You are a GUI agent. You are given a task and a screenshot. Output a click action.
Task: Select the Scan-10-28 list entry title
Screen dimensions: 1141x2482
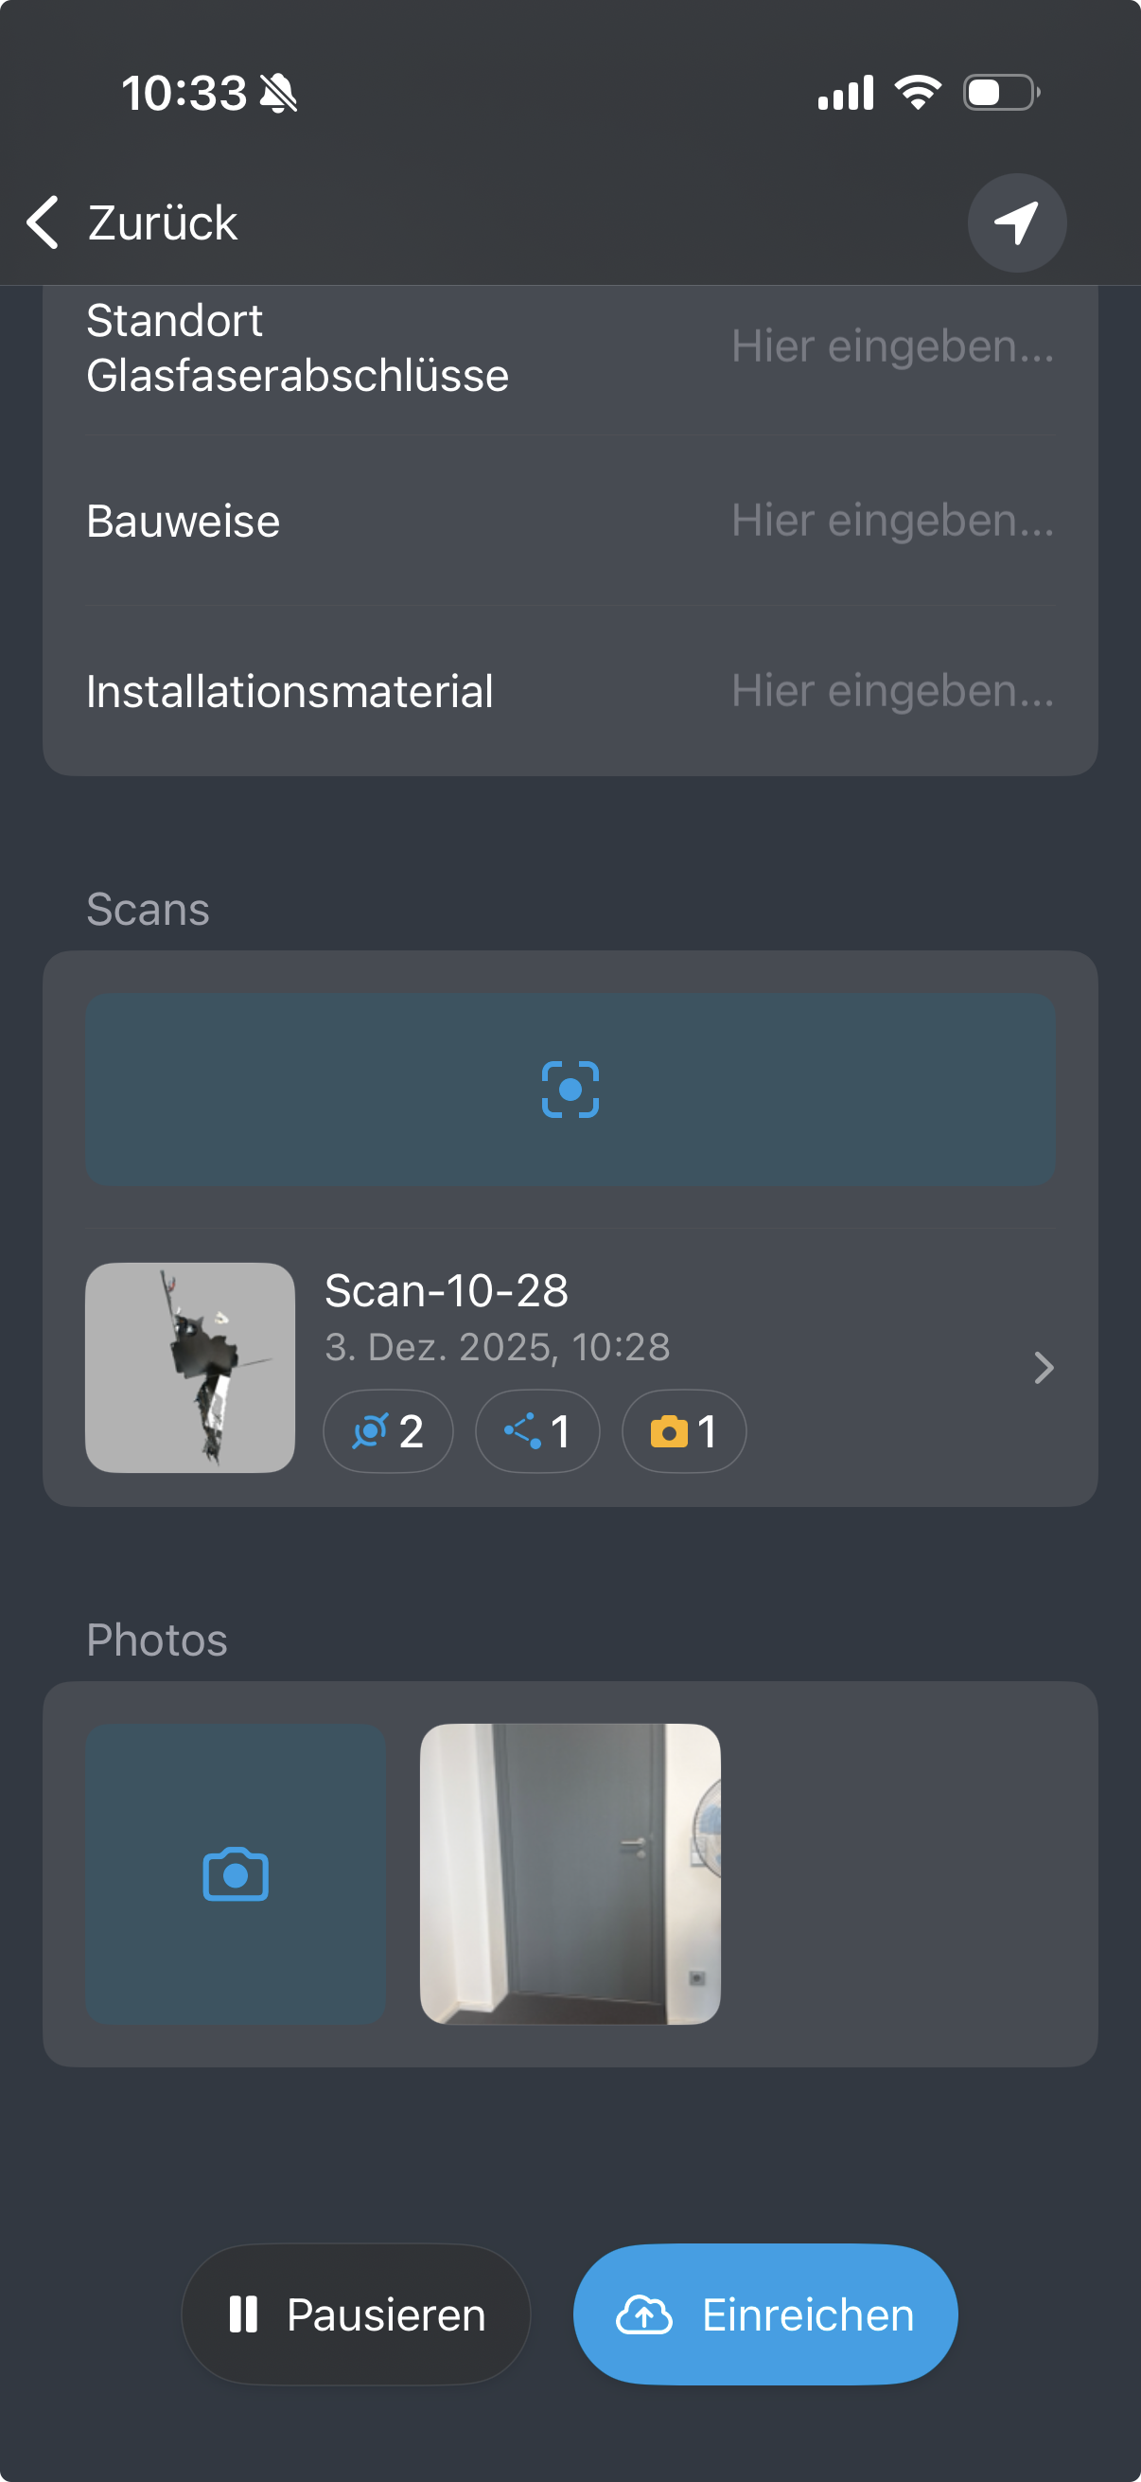pyautogui.click(x=446, y=1290)
